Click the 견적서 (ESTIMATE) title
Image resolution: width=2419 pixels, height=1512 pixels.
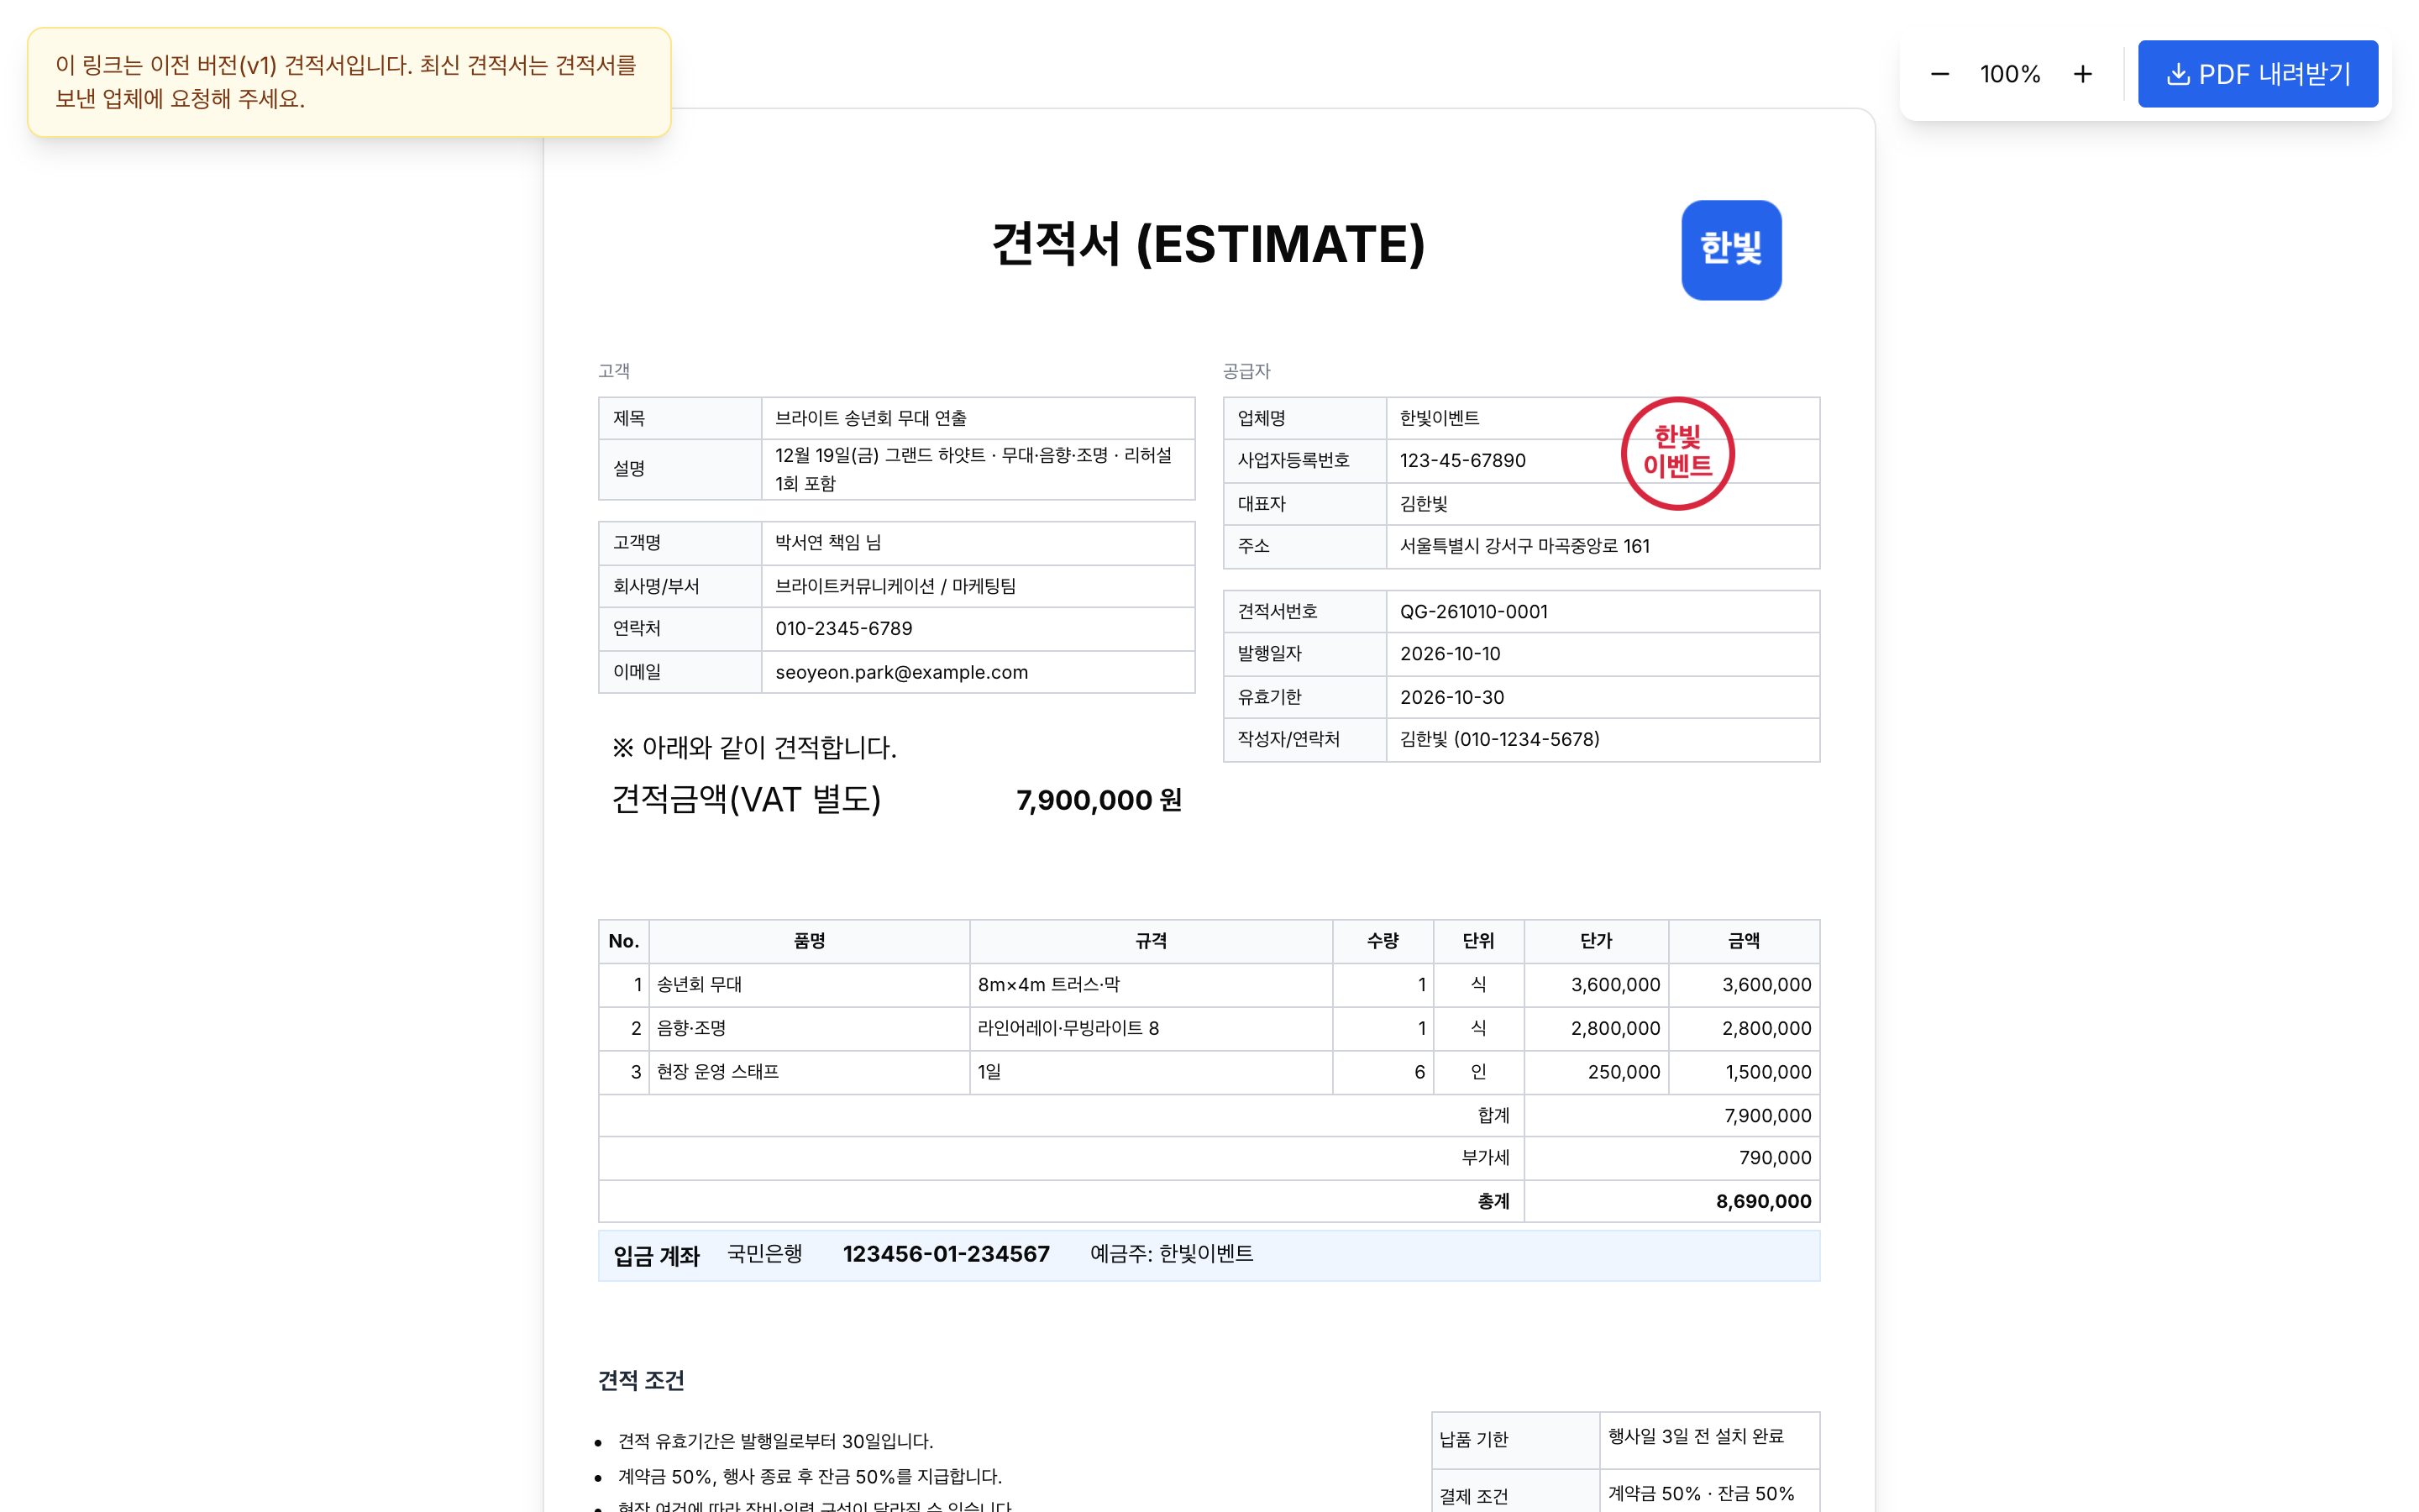pos(1209,244)
